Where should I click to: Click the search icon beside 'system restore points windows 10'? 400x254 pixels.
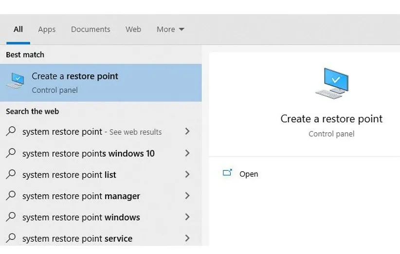11,153
